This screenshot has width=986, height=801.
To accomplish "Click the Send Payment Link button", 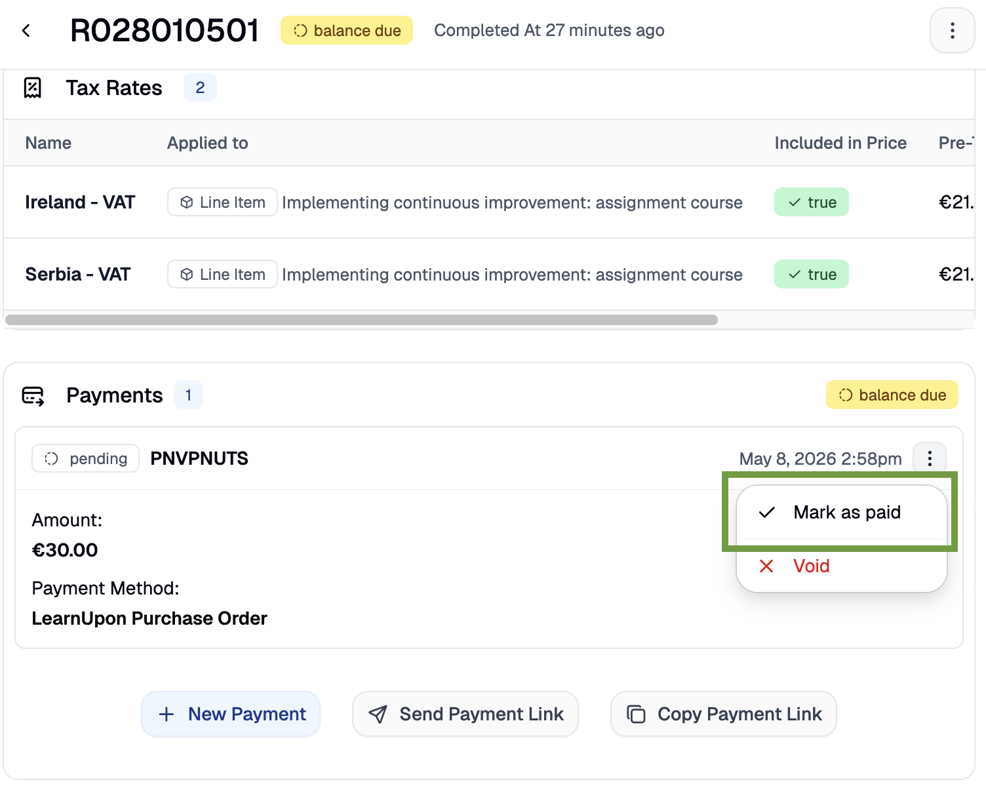I will 465,714.
